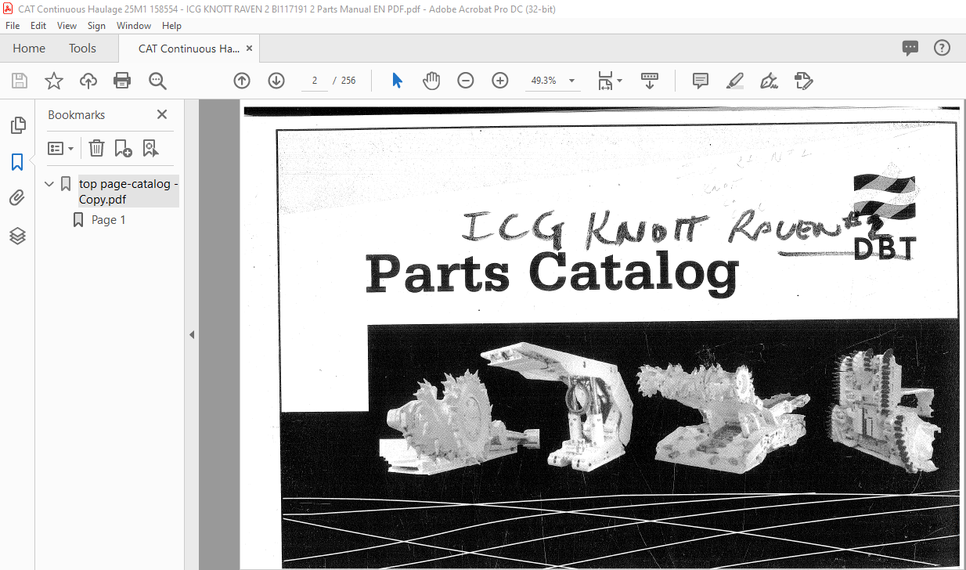This screenshot has height=570, width=966.
Task: Open the Window menu
Action: point(134,26)
